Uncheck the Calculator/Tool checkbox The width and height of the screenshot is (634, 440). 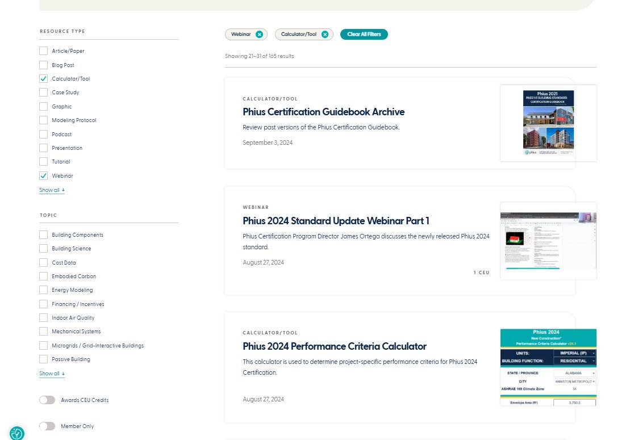point(43,78)
